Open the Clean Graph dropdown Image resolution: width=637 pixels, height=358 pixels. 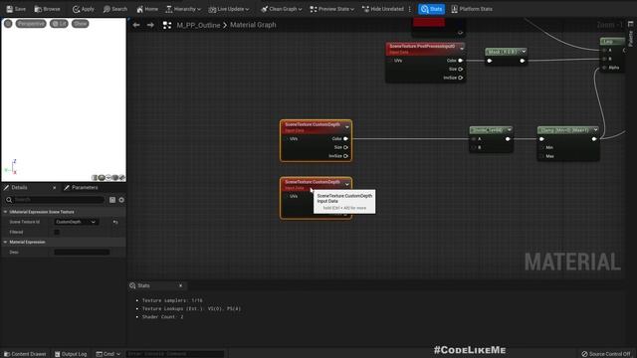pyautogui.click(x=282, y=9)
